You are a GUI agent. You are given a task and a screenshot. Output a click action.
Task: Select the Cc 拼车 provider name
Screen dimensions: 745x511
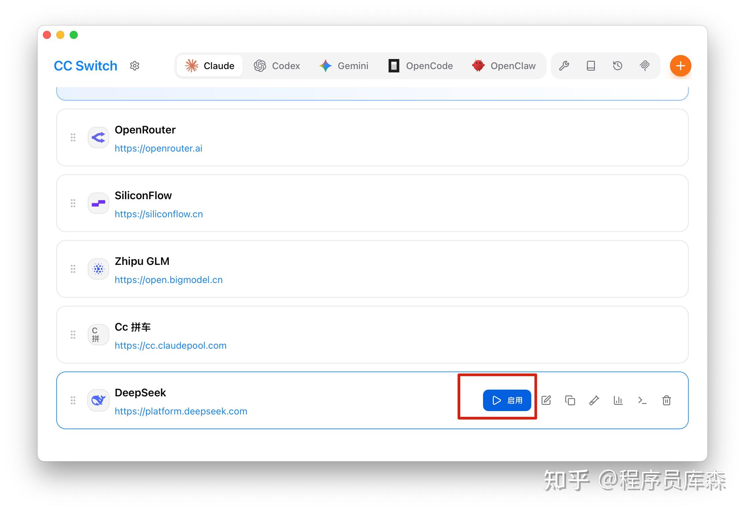[x=133, y=327]
